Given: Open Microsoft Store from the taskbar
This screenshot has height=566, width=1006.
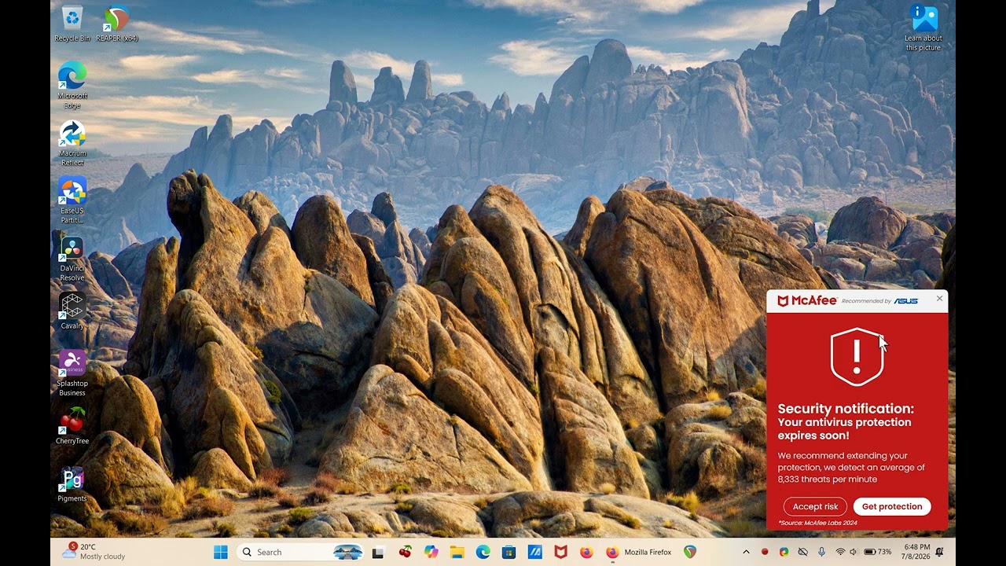Looking at the screenshot, I should point(509,552).
